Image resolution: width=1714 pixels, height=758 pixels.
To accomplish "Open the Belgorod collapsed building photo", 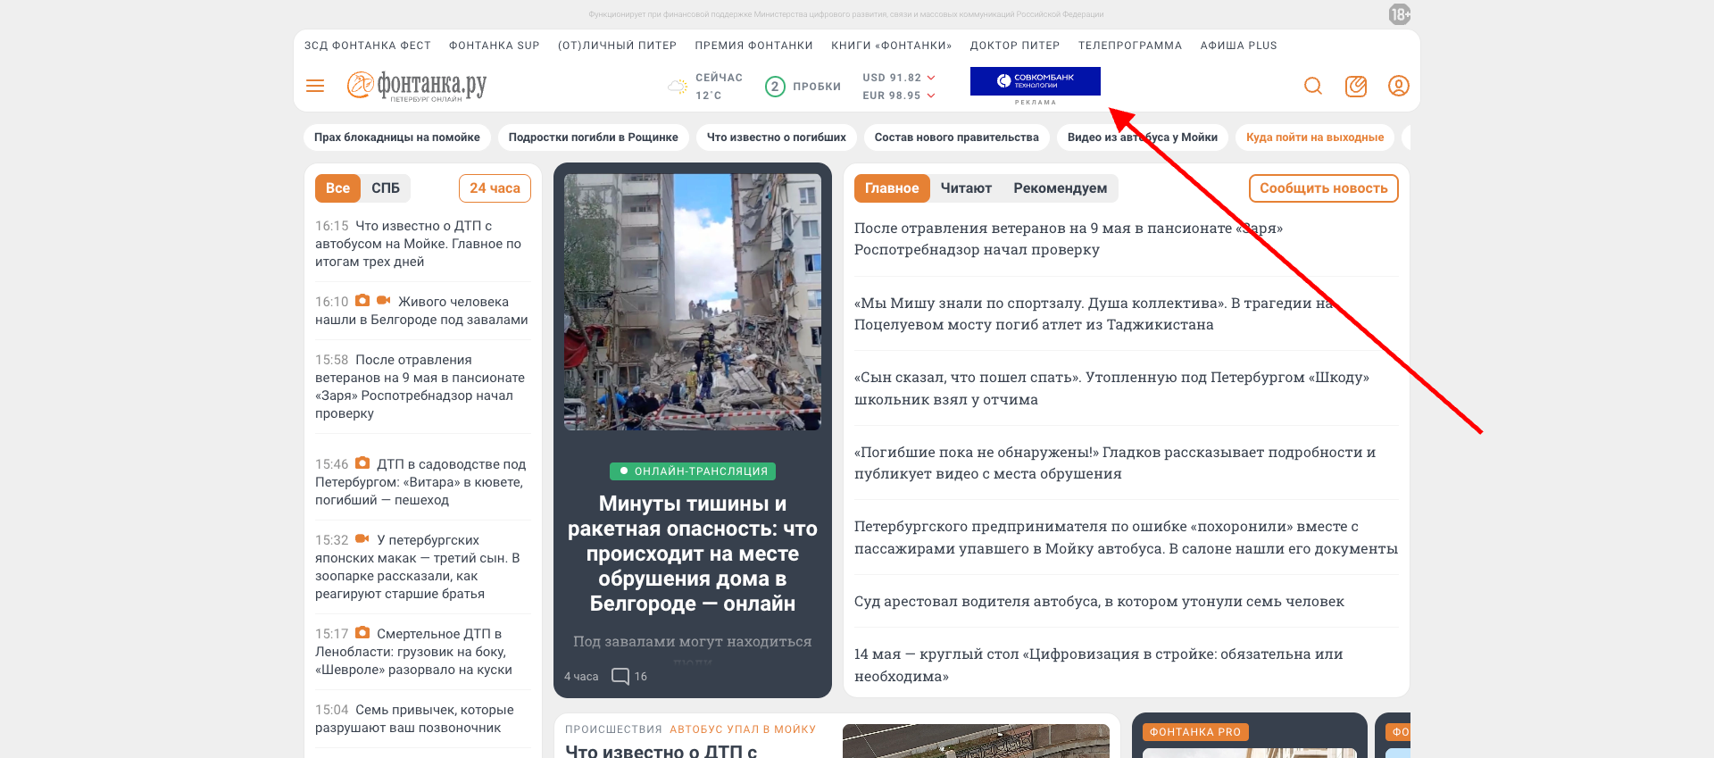I will (693, 302).
